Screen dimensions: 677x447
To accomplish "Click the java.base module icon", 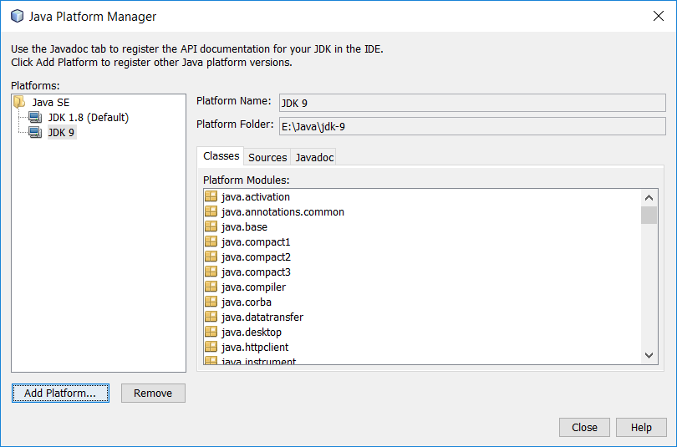I will [211, 227].
